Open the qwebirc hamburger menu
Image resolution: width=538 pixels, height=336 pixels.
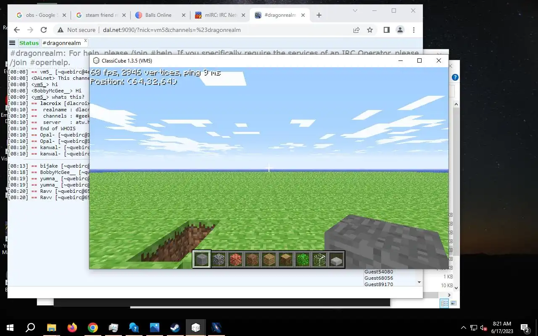(12, 43)
